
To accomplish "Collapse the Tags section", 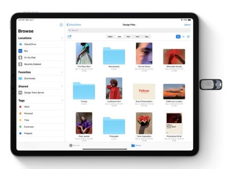I will tap(62, 101).
